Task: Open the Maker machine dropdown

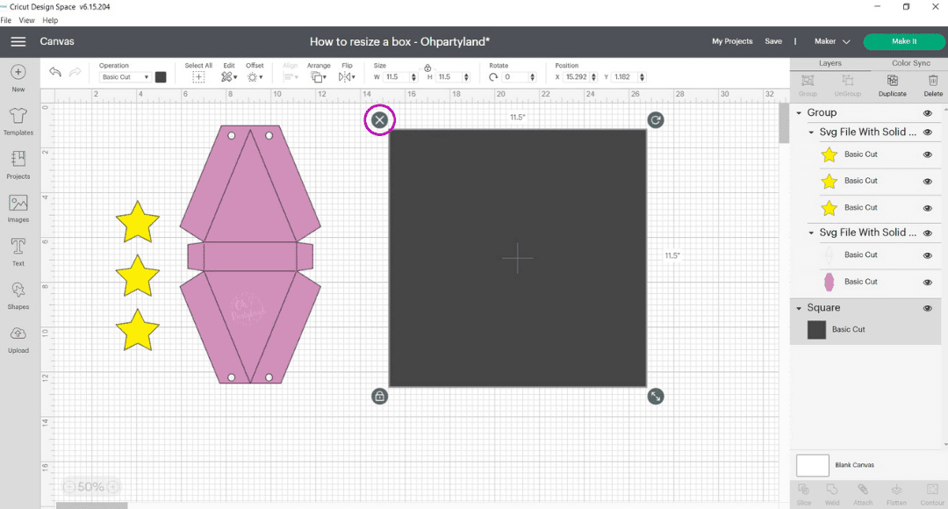Action: (832, 41)
